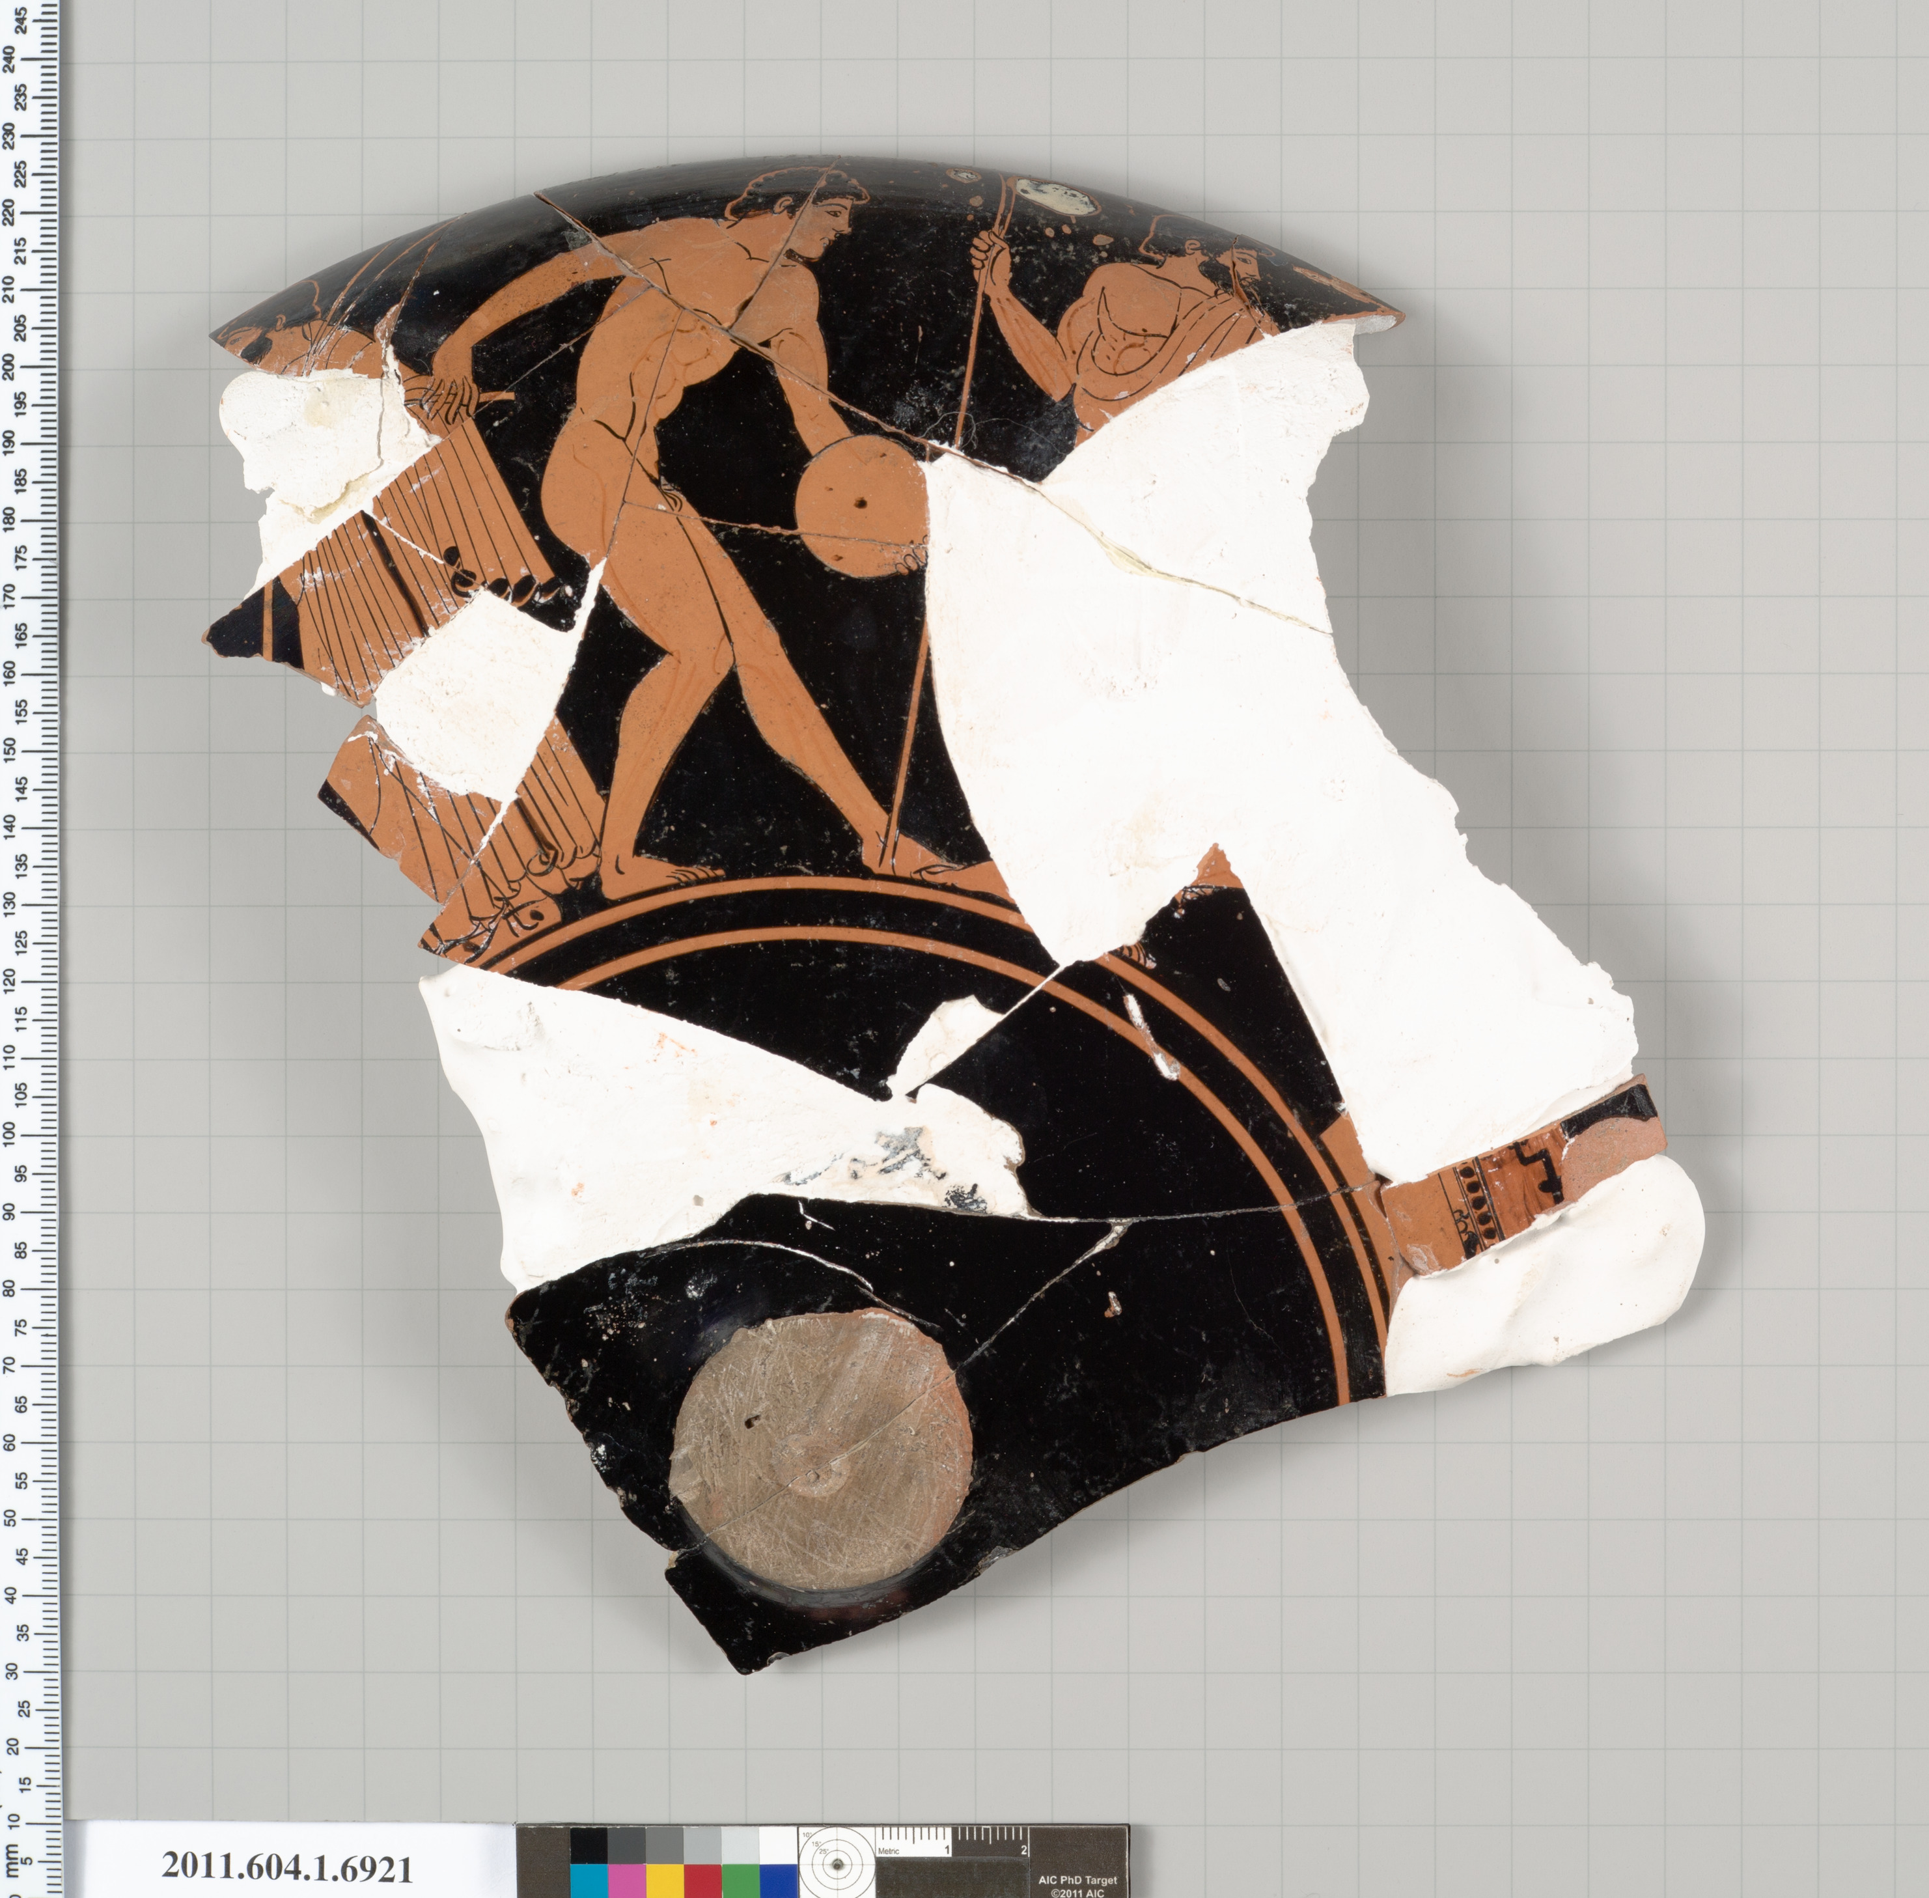Click the black patch on the color target

pyautogui.click(x=589, y=1845)
